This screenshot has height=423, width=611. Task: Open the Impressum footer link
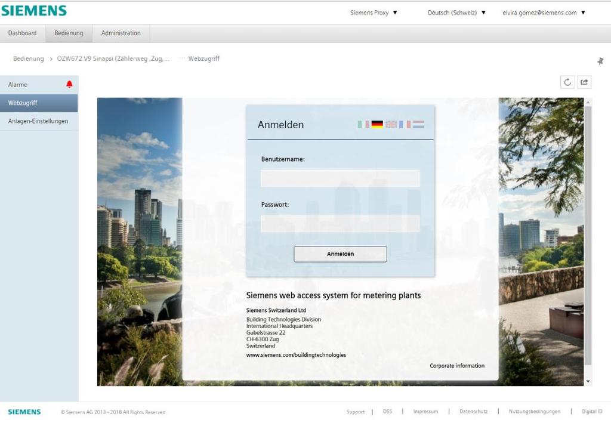coord(425,411)
